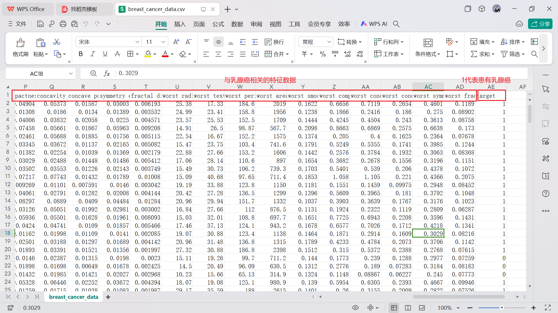
Task: Open the number format 常规 dropdown
Action: [329, 42]
